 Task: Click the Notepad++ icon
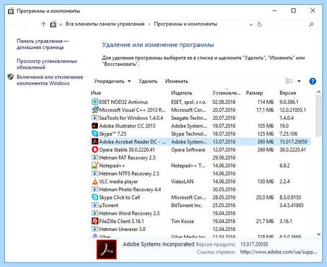pos(95,166)
